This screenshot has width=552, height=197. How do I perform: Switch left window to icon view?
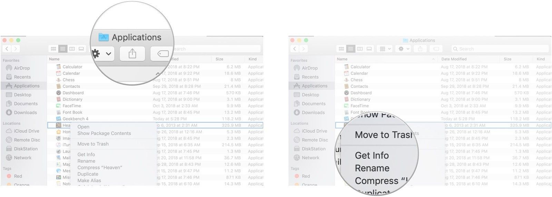53,49
